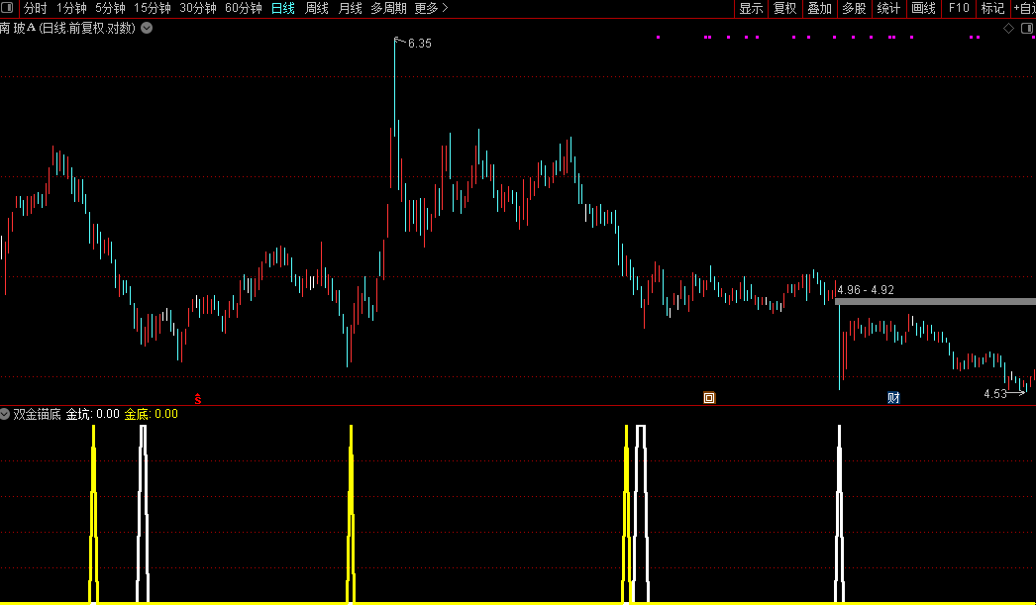1036x605 pixels.
Task: Switch to 30分钟 period
Action: [x=198, y=8]
